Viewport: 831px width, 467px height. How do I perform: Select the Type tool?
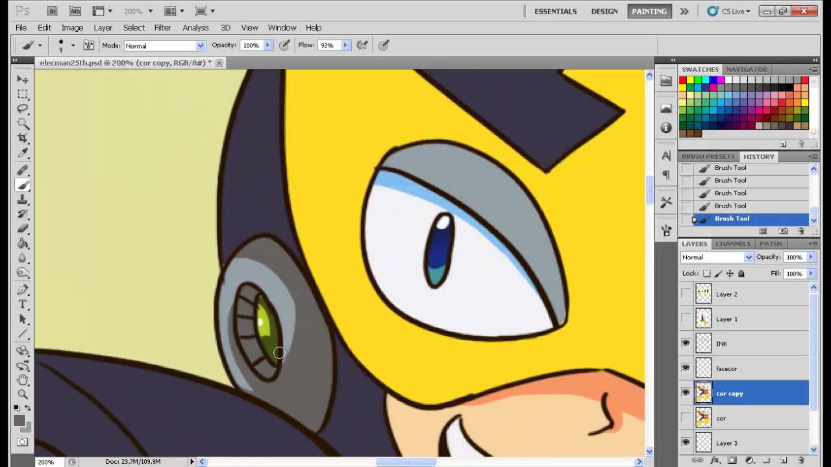[x=23, y=304]
